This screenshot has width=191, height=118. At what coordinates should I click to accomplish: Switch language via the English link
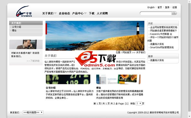151,7
